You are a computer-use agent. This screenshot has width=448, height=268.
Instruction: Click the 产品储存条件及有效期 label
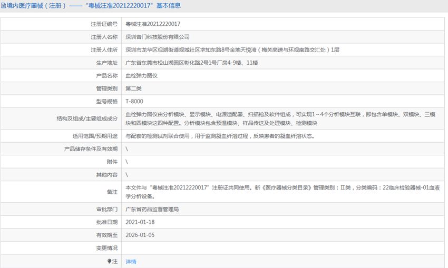(91, 148)
